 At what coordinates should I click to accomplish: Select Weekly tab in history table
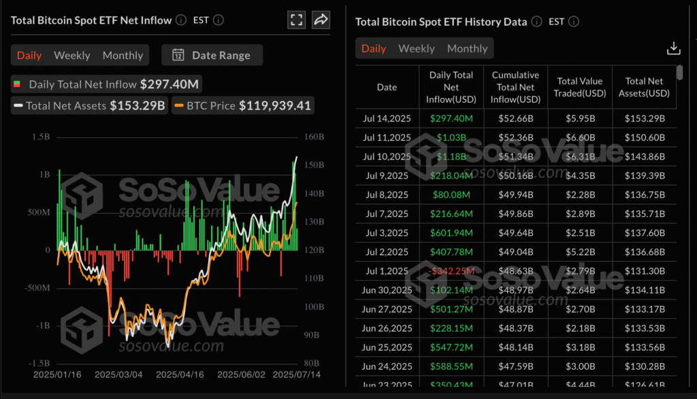coord(417,48)
